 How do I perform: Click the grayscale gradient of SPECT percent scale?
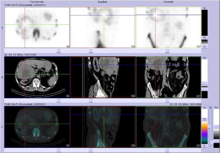tap(204, 42)
